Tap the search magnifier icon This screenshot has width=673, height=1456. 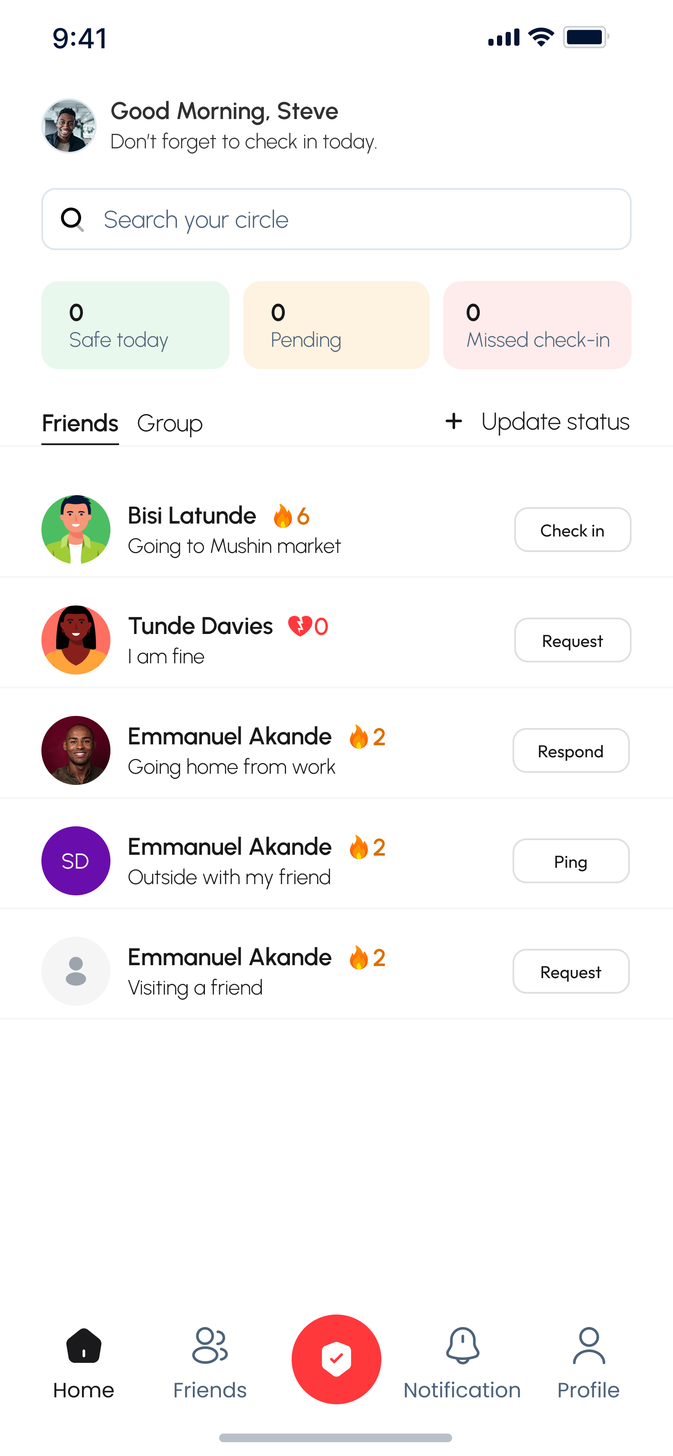tap(72, 219)
